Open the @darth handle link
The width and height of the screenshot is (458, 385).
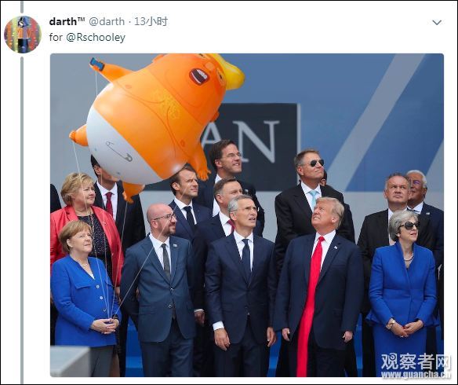(x=107, y=21)
